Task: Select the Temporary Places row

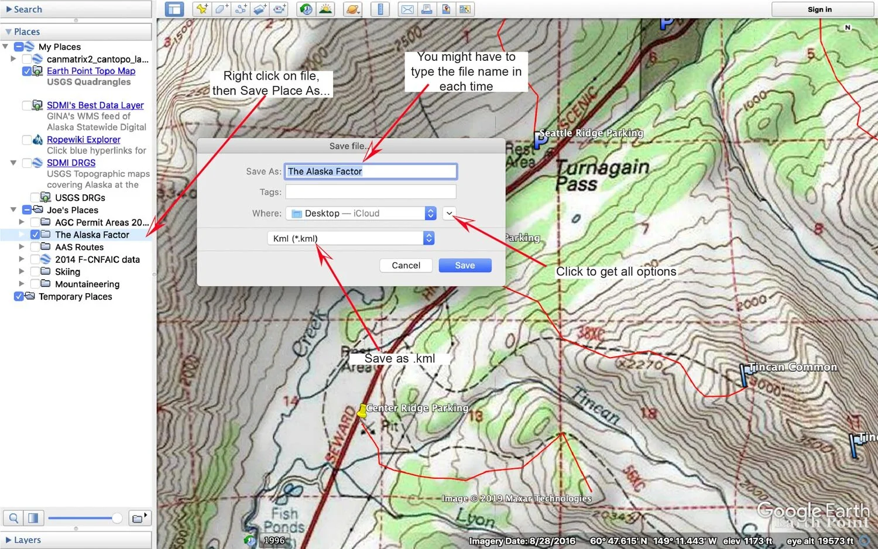Action: pyautogui.click(x=76, y=297)
